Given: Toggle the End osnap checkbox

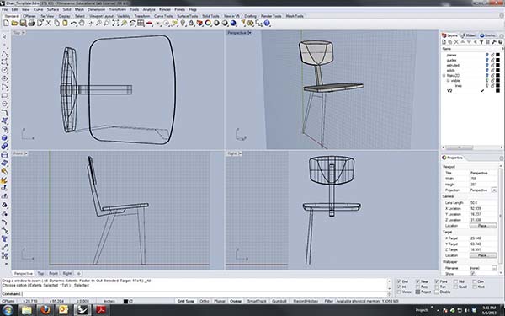Looking at the screenshot, I should pyautogui.click(x=399, y=281).
